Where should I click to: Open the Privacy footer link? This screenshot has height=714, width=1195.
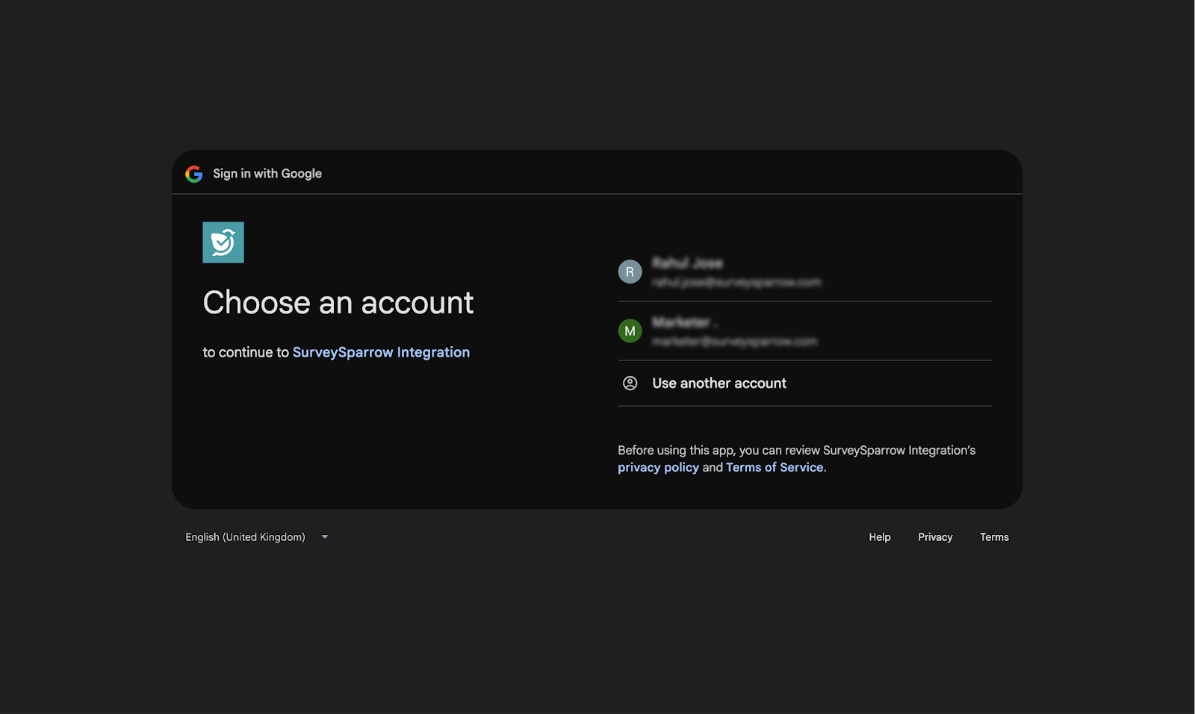[935, 537]
